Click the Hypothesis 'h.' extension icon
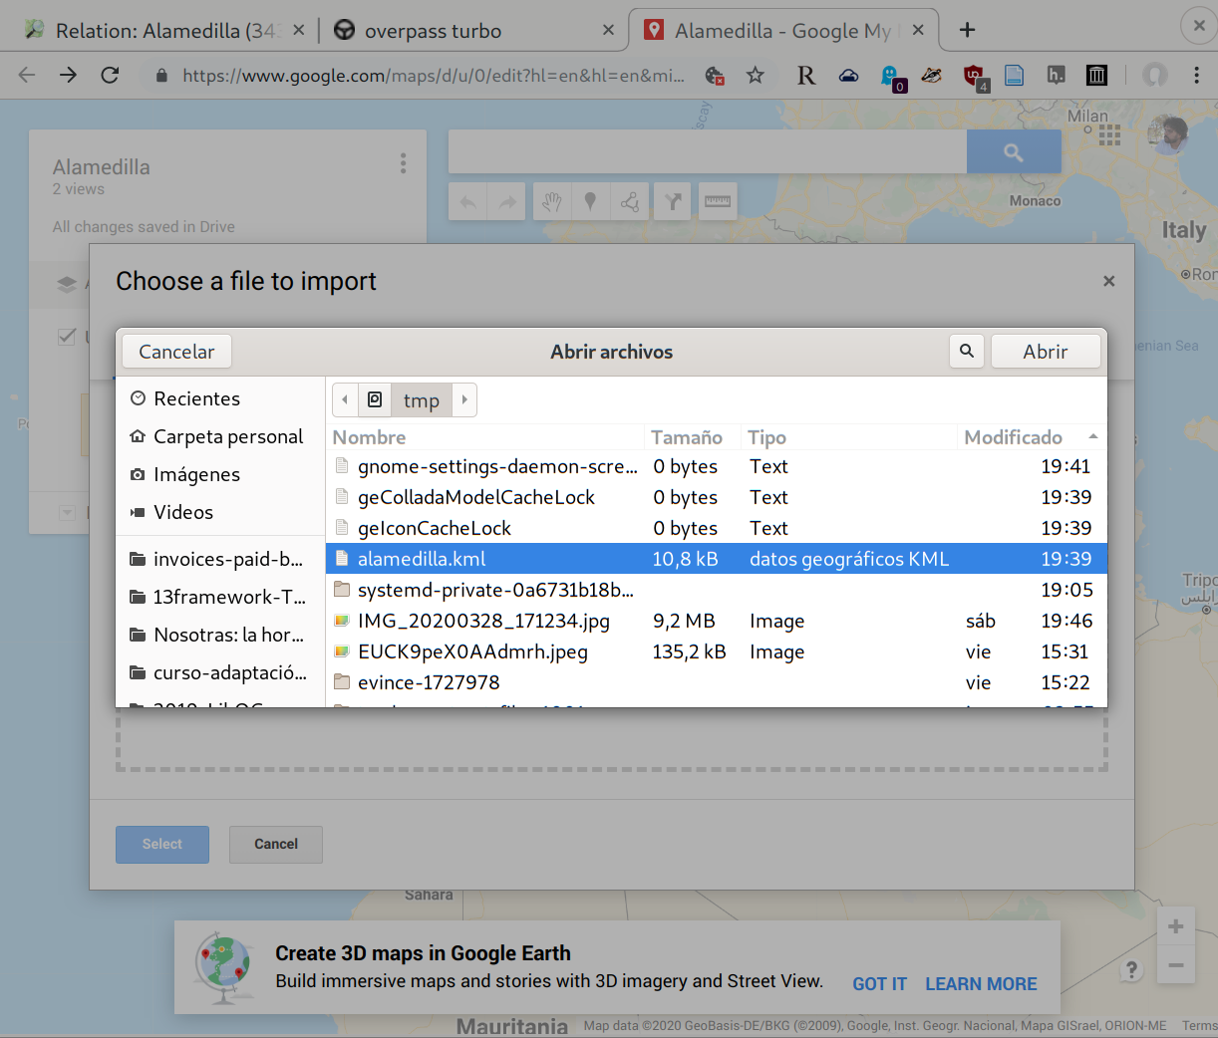The image size is (1218, 1038). coord(1056,75)
